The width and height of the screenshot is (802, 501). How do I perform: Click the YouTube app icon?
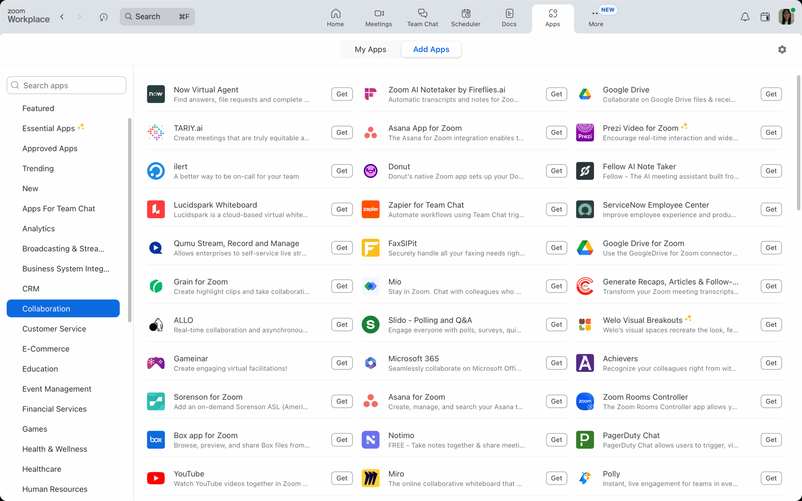(156, 478)
